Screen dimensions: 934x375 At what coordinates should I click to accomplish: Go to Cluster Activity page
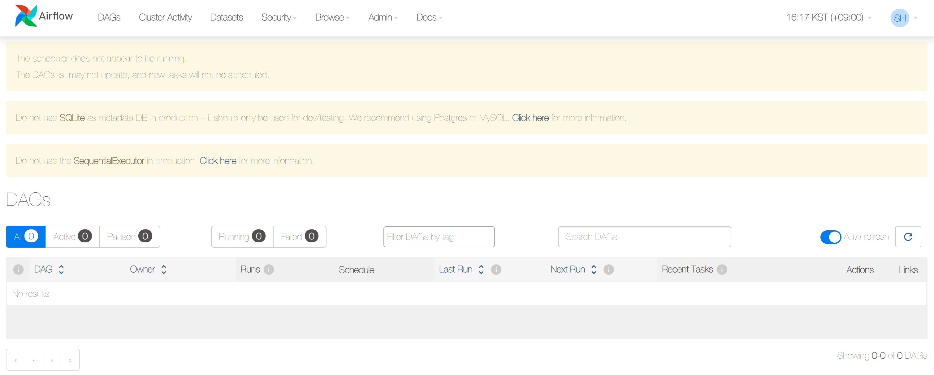point(165,17)
